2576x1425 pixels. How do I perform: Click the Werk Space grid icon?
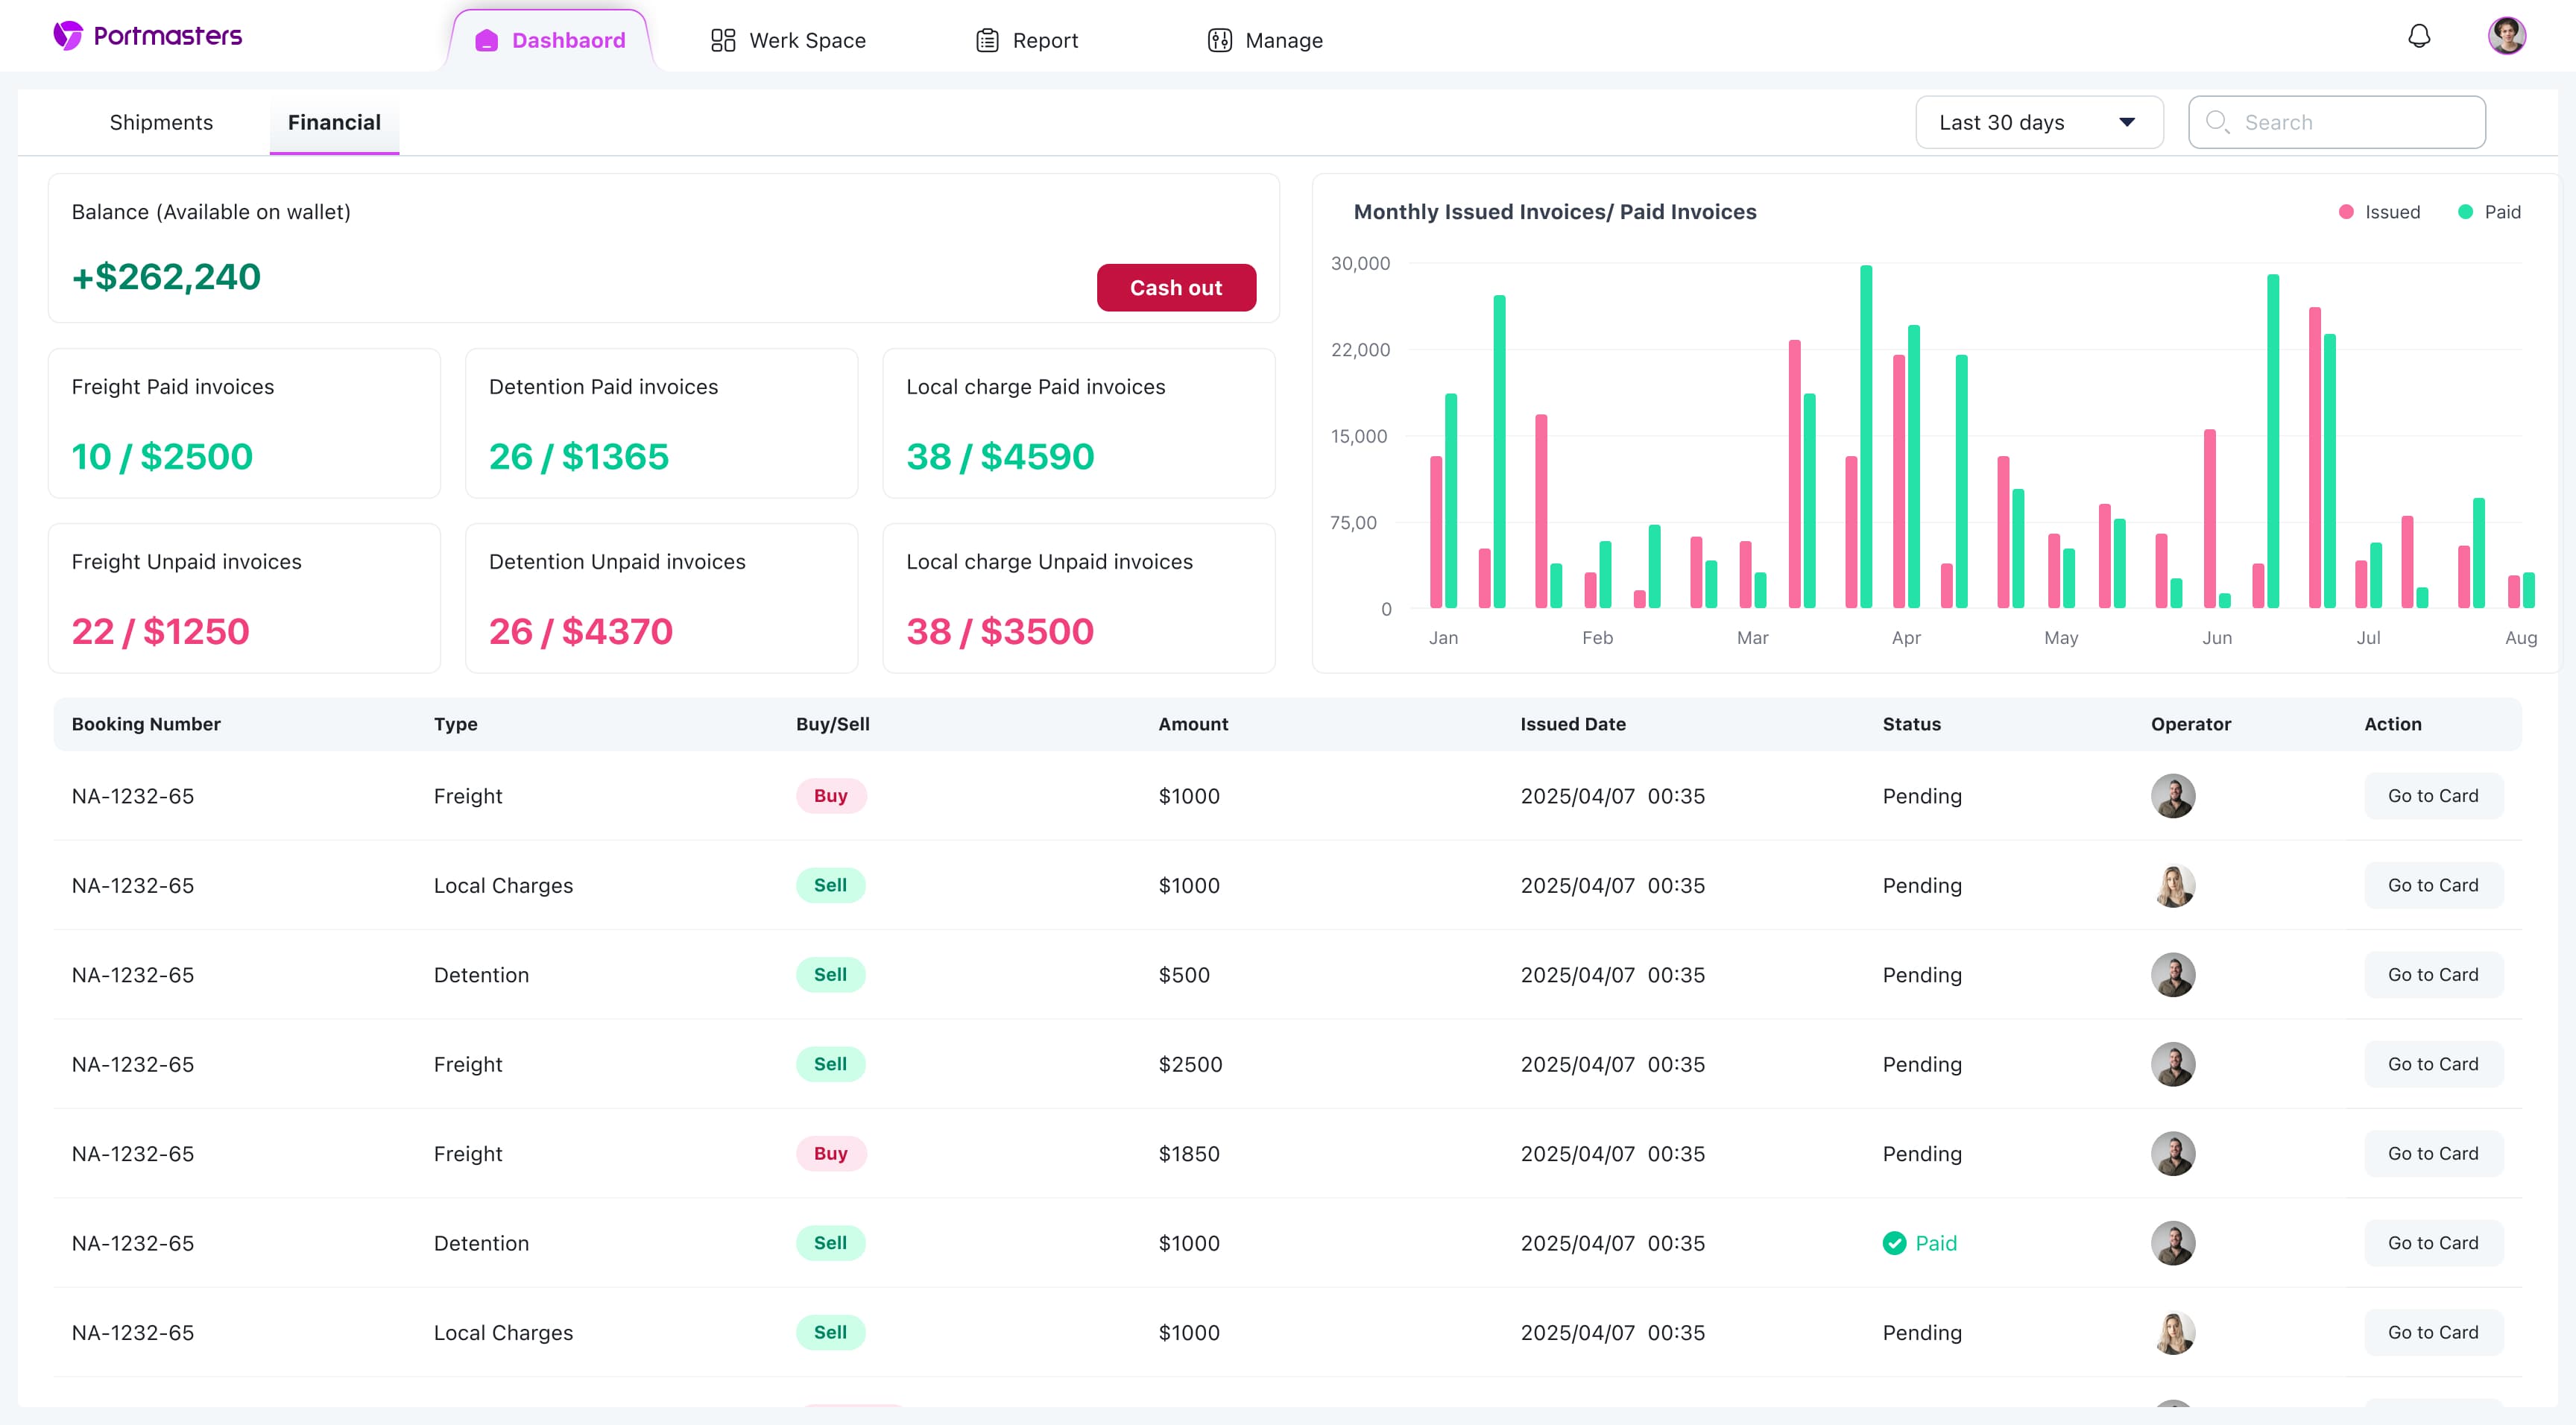coord(723,39)
